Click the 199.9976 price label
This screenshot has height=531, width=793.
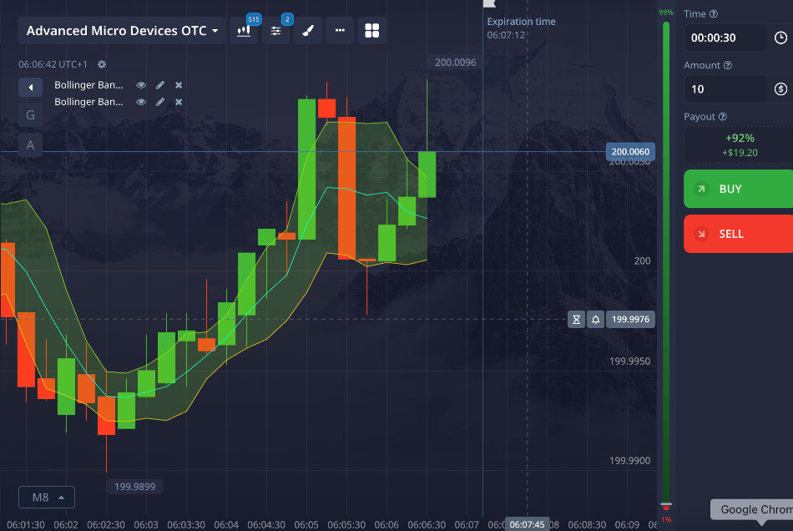click(x=631, y=320)
